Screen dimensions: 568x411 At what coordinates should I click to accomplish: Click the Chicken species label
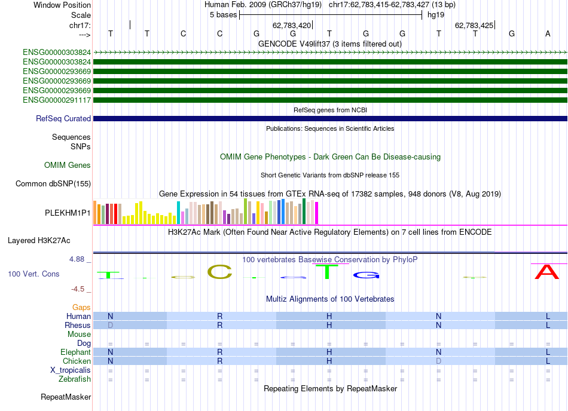(77, 361)
